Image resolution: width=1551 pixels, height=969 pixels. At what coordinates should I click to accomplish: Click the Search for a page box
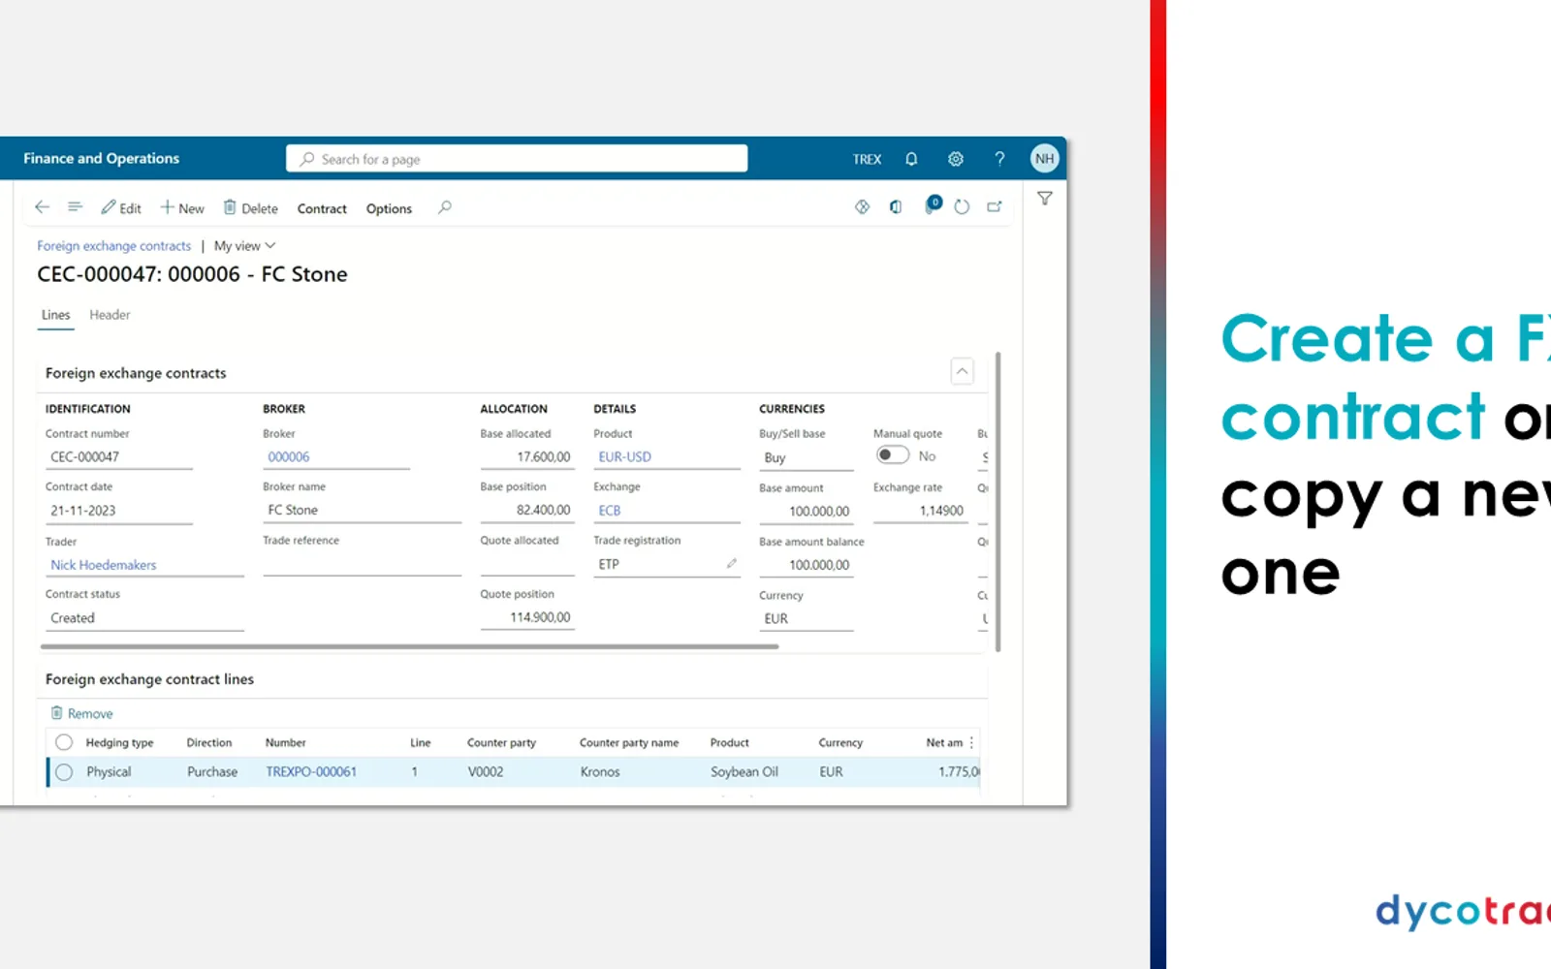(x=517, y=159)
